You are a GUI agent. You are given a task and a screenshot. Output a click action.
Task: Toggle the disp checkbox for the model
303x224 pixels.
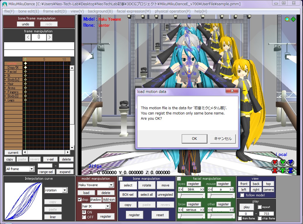[x=79, y=199]
